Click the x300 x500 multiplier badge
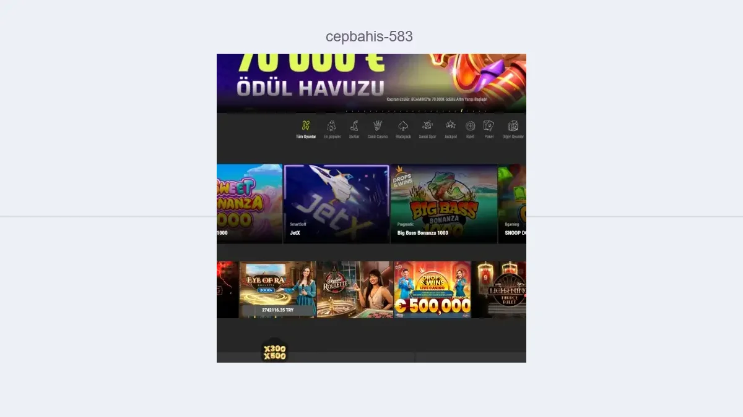Image resolution: width=743 pixels, height=417 pixels. point(274,352)
